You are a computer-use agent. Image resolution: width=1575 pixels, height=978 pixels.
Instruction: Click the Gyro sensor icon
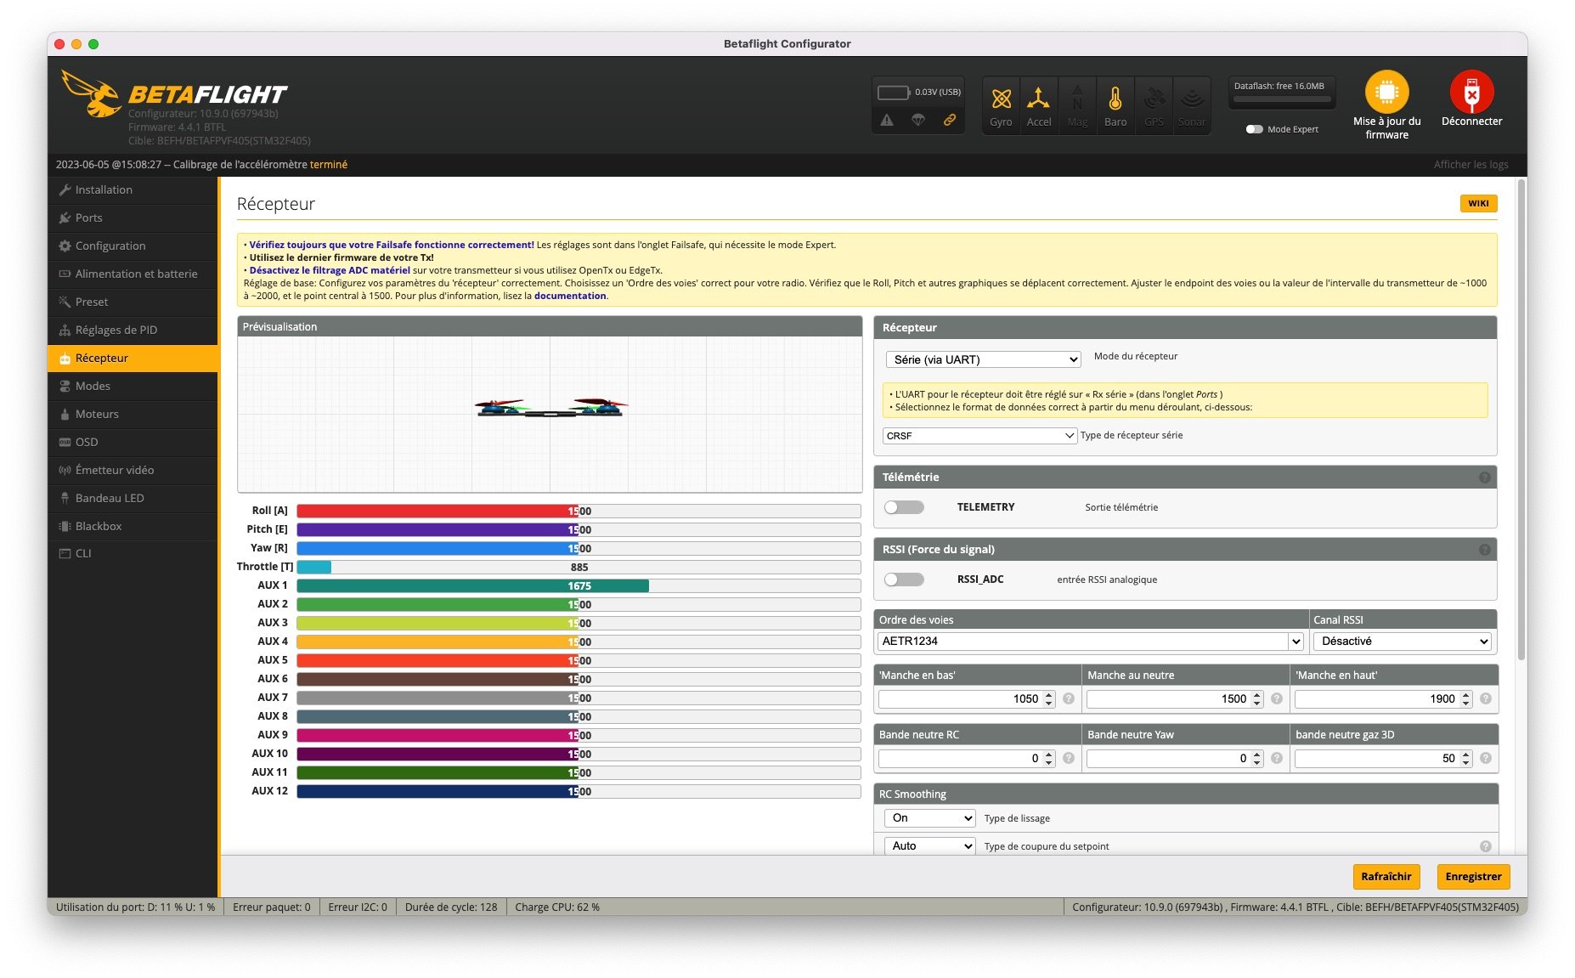(1001, 99)
